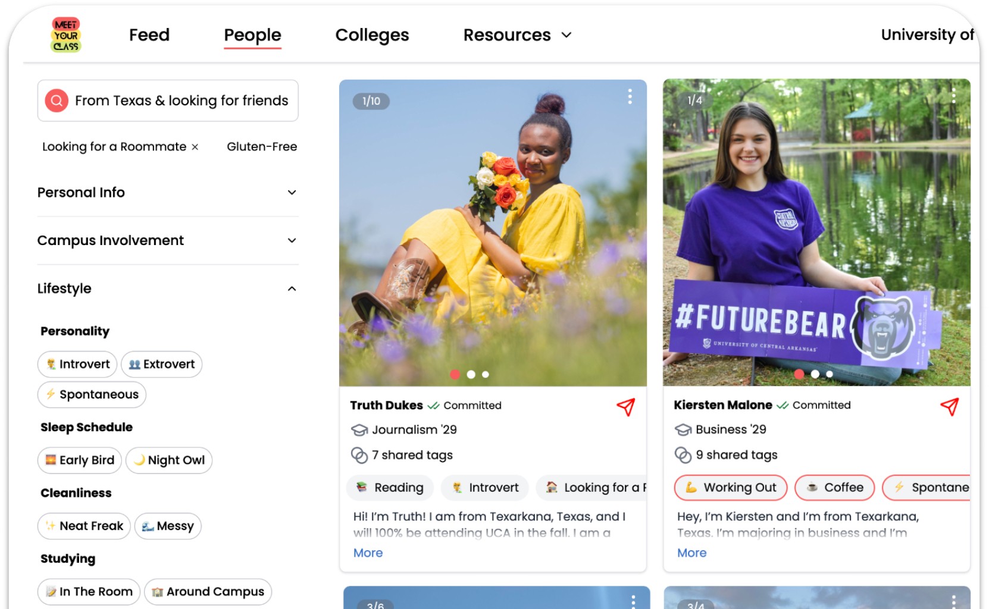The image size is (989, 609).
Task: Select the first photo dot on Truth Dukes photo
Action: (455, 375)
